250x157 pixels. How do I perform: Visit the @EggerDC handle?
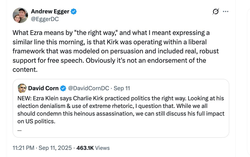[45, 19]
